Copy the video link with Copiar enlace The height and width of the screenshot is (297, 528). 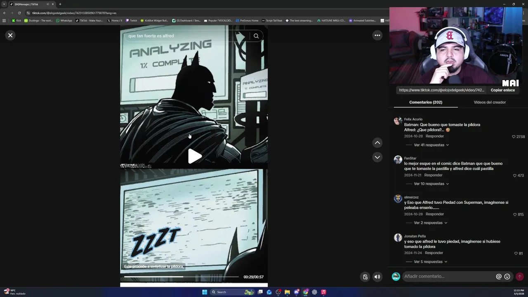(502, 90)
